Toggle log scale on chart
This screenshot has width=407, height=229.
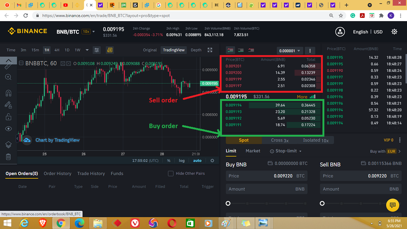pos(182,160)
